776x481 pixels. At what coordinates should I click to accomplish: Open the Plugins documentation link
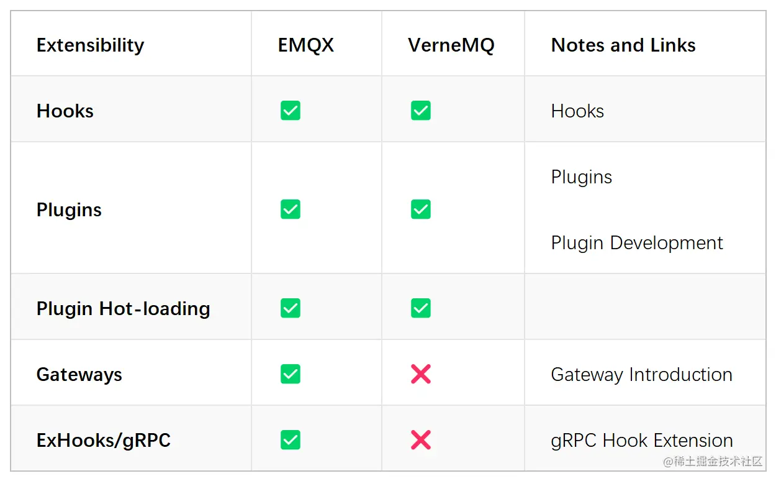click(x=582, y=178)
